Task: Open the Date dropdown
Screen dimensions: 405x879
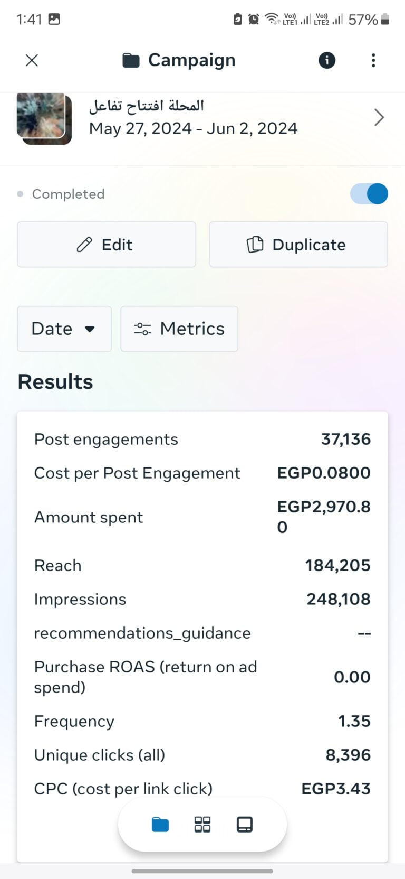Action: click(64, 329)
